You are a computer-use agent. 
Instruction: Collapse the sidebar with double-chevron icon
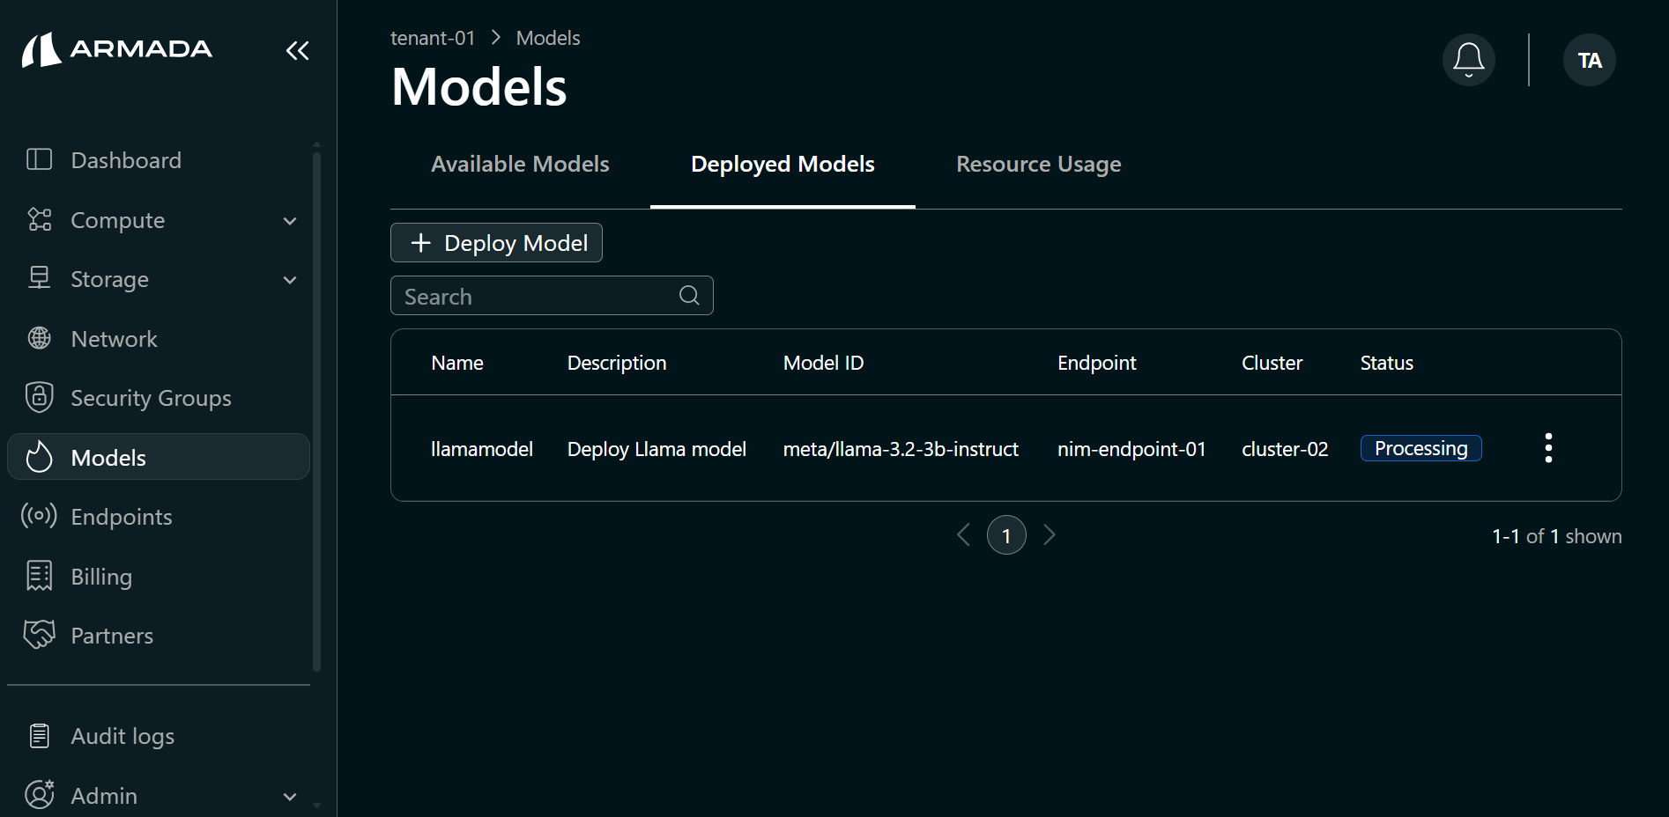pyautogui.click(x=298, y=51)
